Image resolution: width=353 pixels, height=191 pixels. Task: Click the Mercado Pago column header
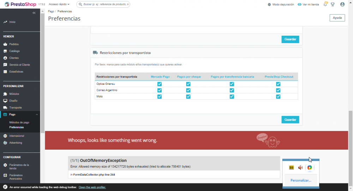coord(160,77)
